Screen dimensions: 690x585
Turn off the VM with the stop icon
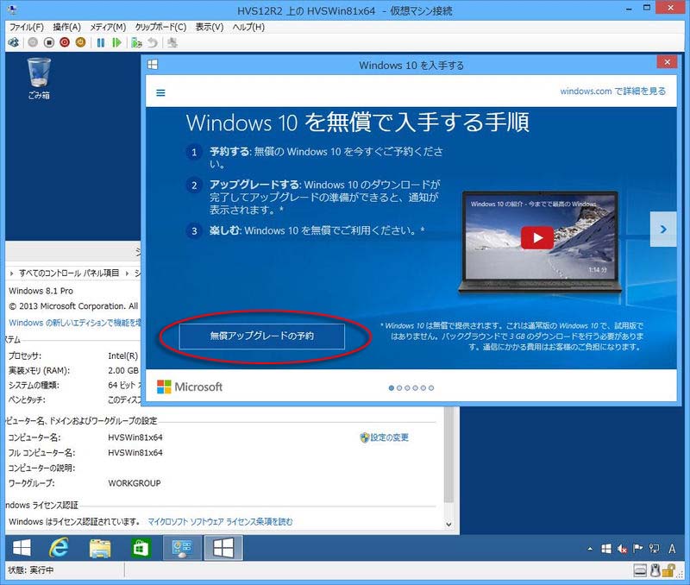click(49, 42)
